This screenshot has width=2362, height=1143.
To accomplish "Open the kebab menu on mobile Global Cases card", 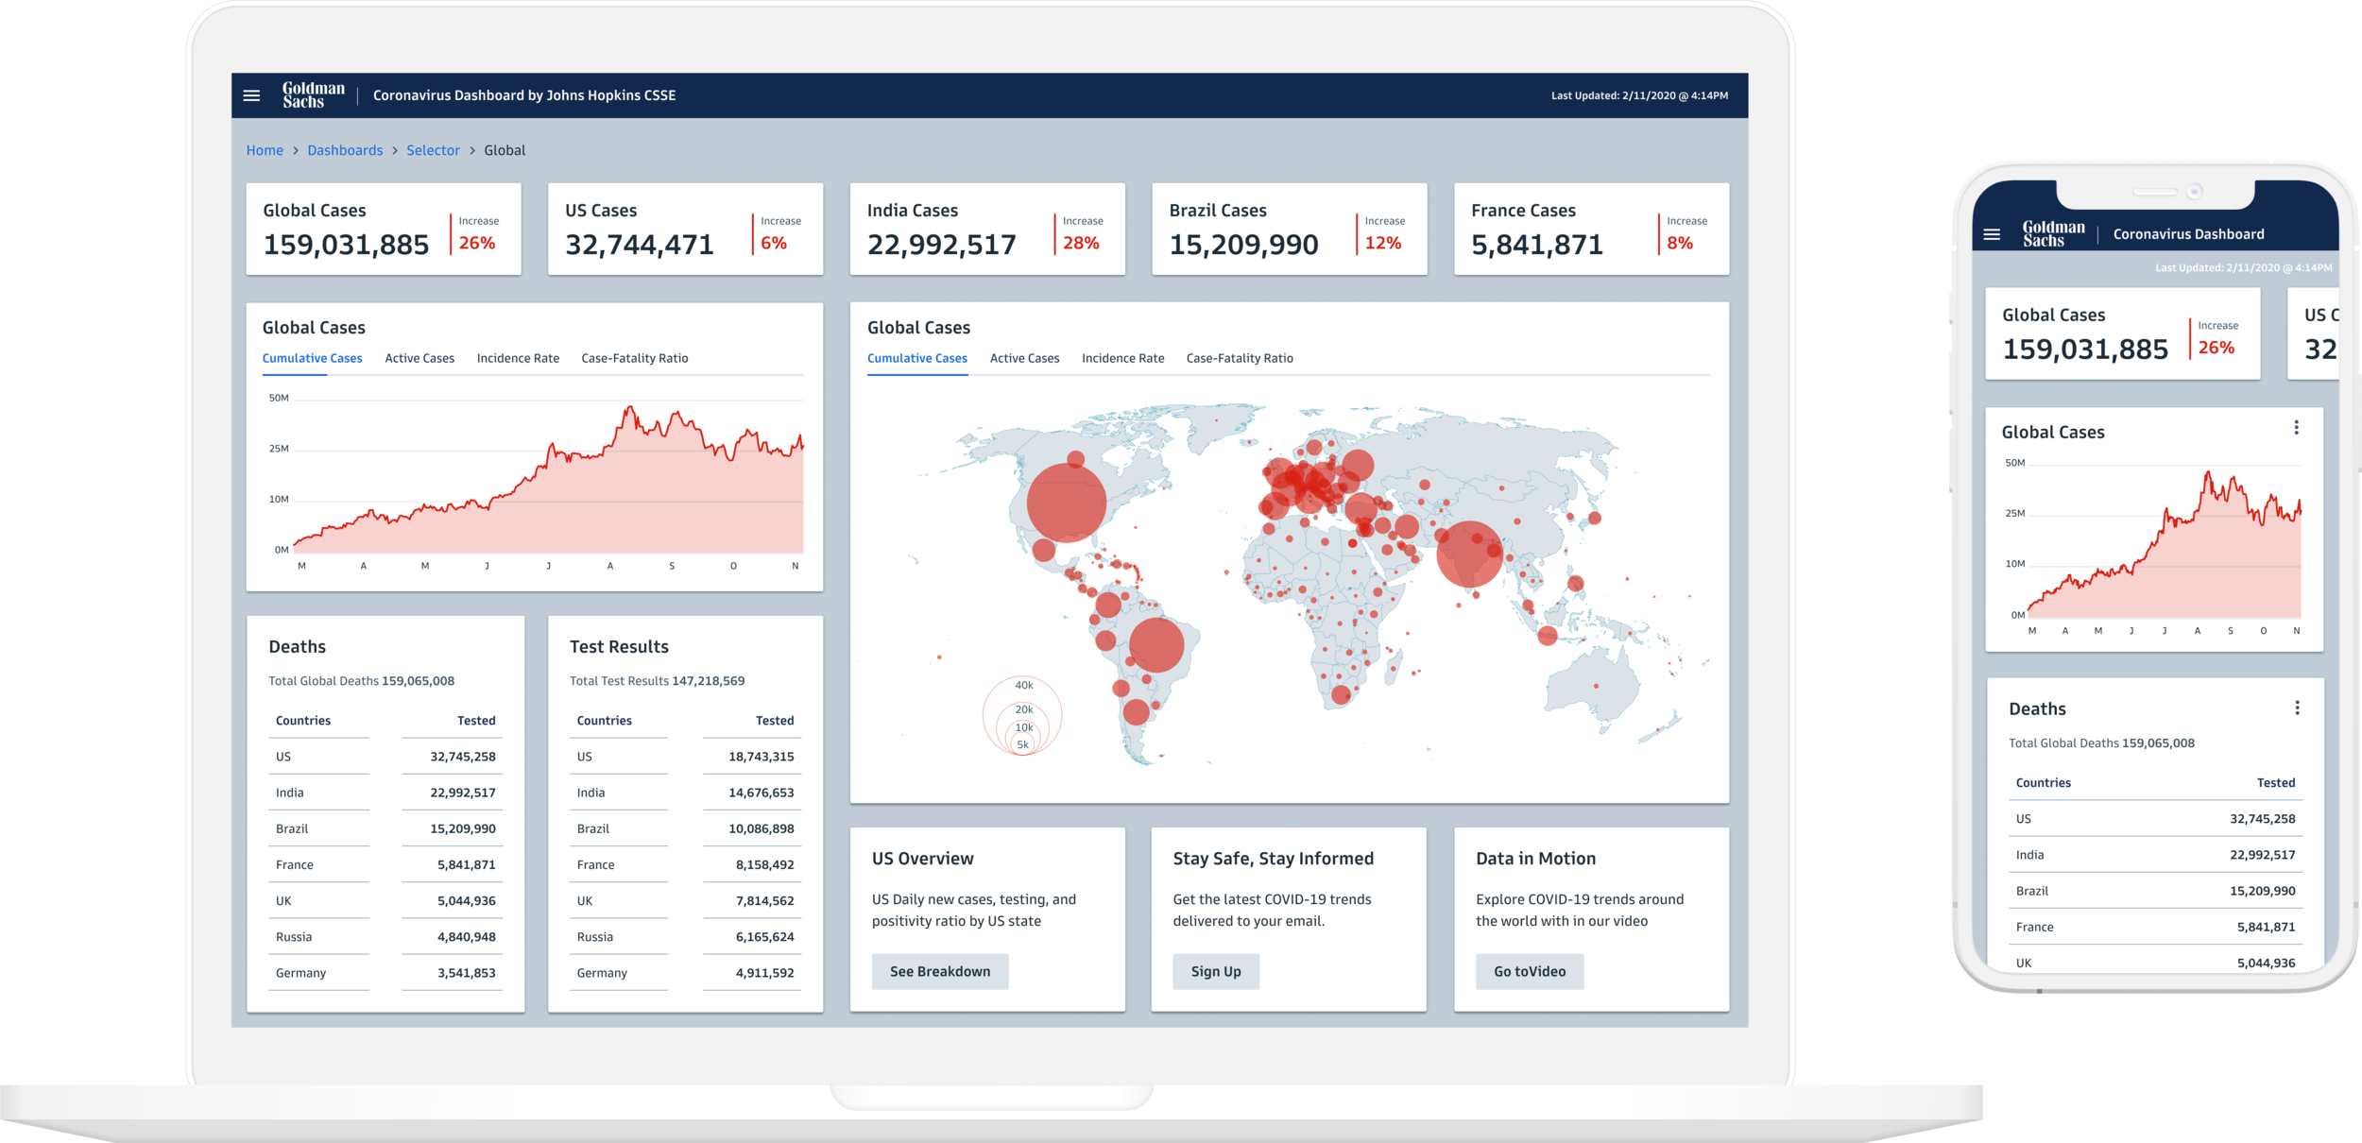I will click(2296, 427).
